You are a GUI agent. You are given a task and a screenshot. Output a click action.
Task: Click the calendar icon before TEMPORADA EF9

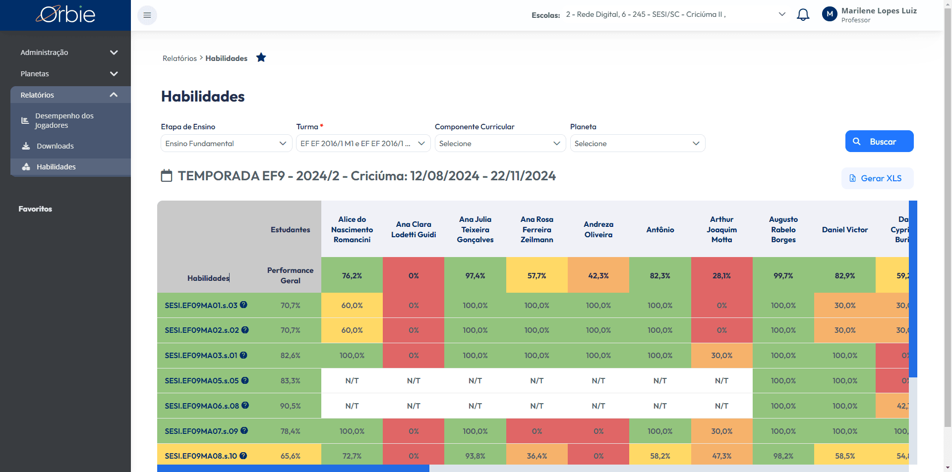tap(167, 176)
